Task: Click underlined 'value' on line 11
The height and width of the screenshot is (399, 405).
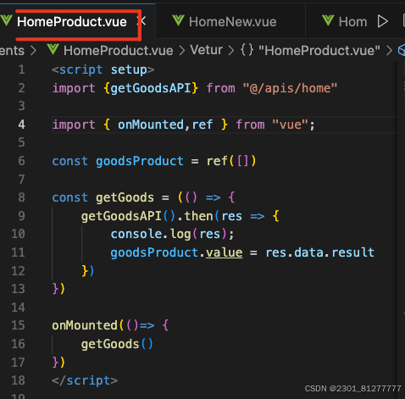Action: (225, 252)
